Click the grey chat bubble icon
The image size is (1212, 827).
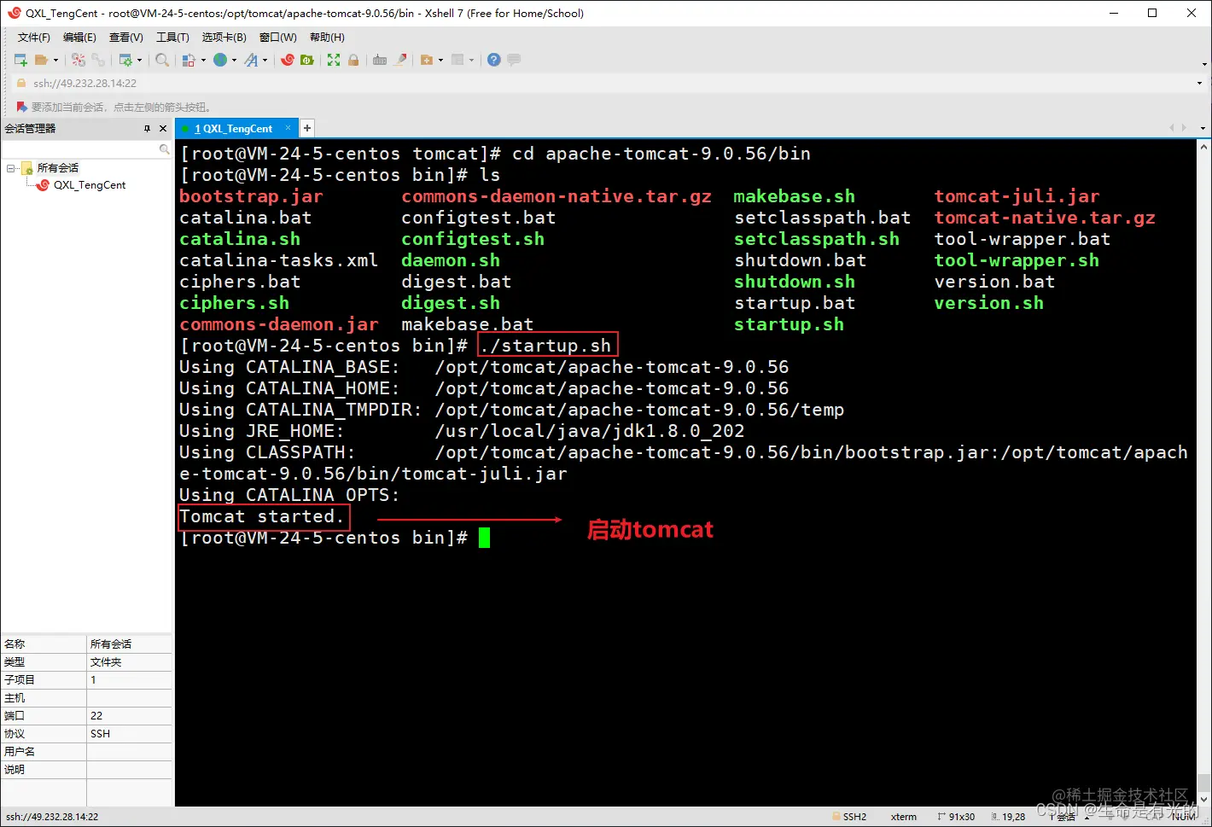click(514, 60)
